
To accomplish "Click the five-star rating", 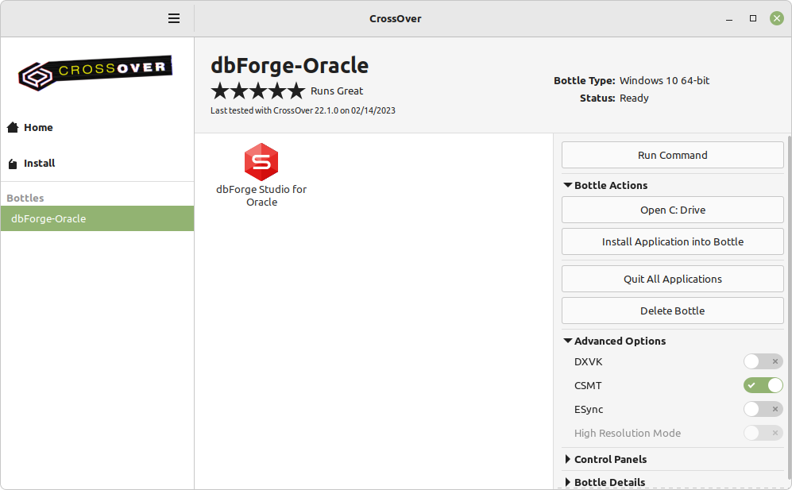I will pos(258,91).
